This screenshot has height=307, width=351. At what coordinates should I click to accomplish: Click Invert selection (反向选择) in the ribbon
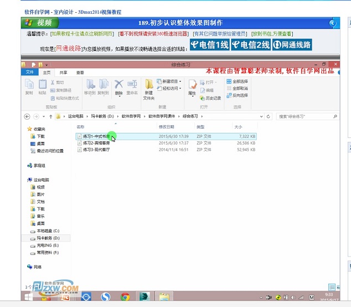point(238,95)
